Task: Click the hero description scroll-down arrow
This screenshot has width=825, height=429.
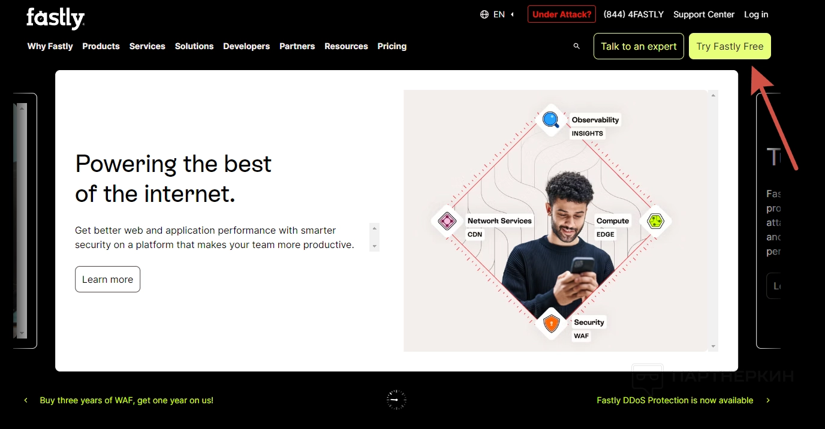Action: click(375, 246)
